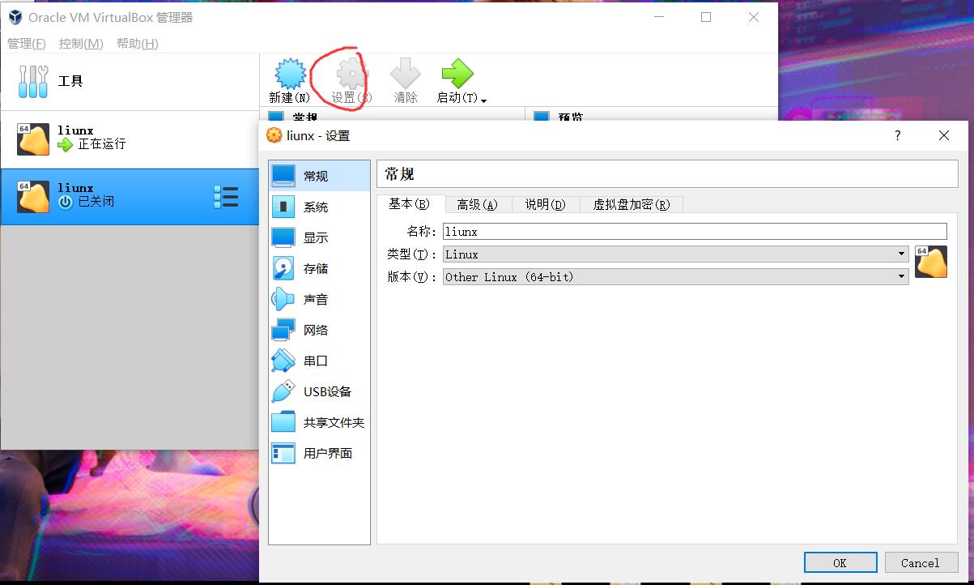
Task: Open the Help (帮助) menu
Action: 138,43
